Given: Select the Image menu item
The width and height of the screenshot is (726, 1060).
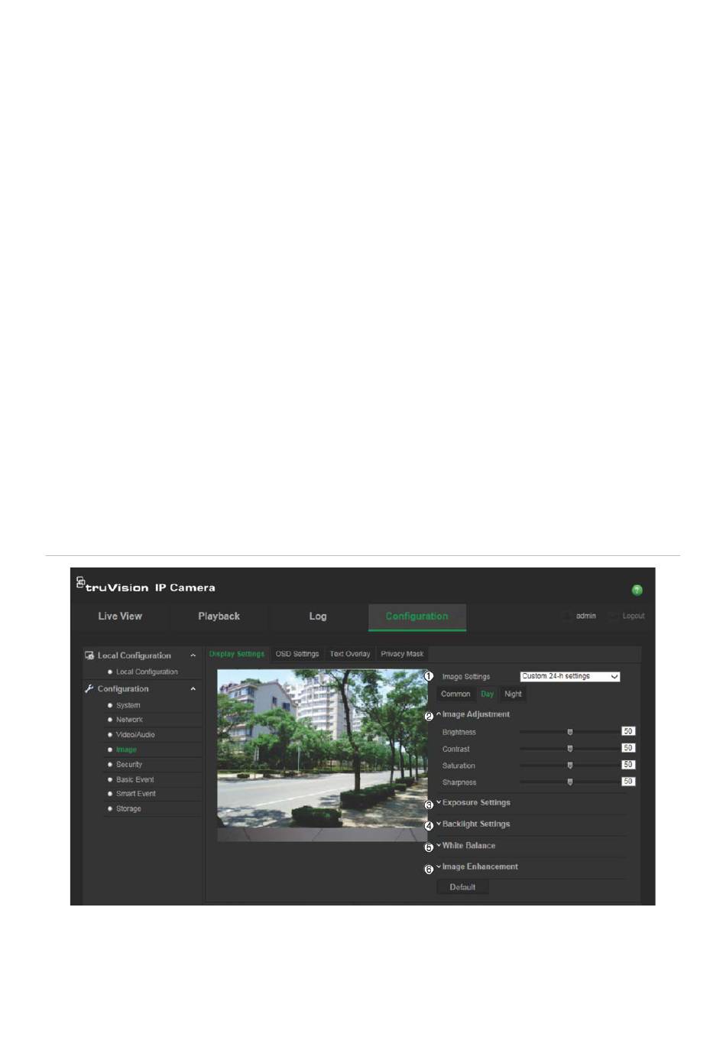Looking at the screenshot, I should pyautogui.click(x=126, y=750).
